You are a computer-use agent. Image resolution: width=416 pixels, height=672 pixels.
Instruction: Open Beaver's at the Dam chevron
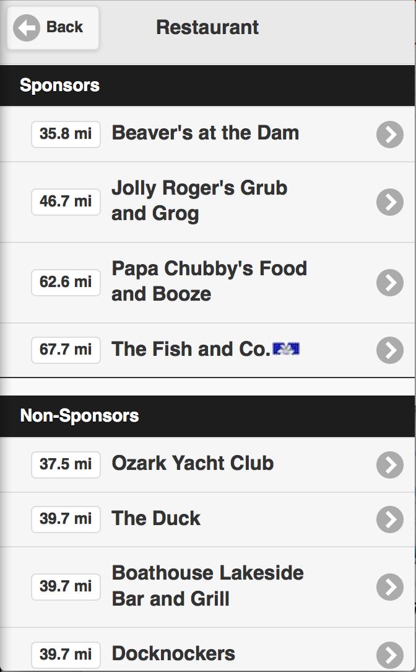(x=389, y=134)
